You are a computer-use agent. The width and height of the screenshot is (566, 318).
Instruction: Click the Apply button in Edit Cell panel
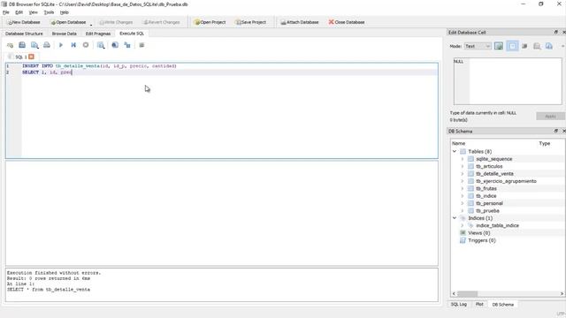click(550, 117)
